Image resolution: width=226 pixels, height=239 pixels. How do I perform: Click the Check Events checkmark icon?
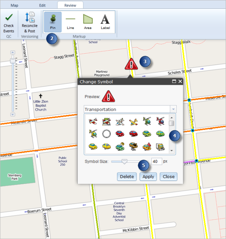[9, 17]
